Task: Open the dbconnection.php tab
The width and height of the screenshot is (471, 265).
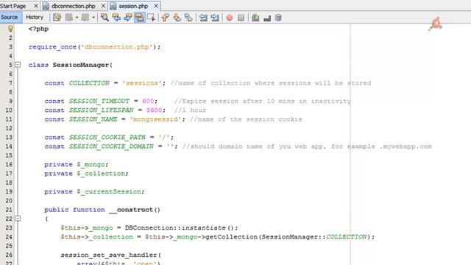Action: point(74,6)
